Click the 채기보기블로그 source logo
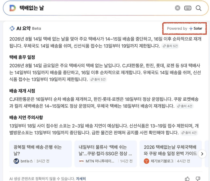This screenshot has width=210, height=181. (147, 161)
